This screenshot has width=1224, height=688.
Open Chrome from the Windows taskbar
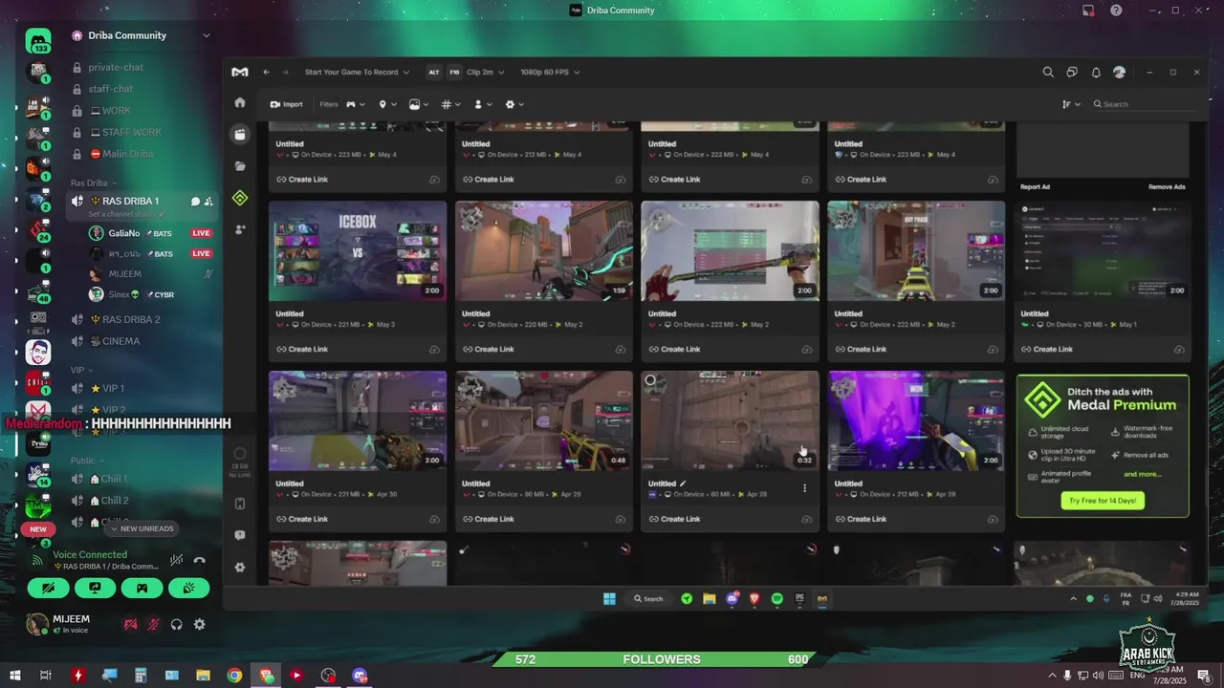click(234, 675)
